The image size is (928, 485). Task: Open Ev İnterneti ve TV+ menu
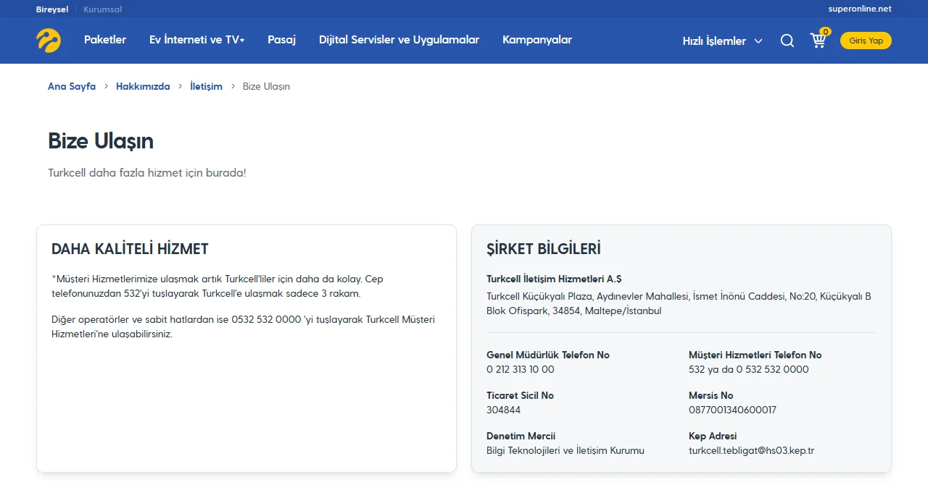pyautogui.click(x=197, y=40)
